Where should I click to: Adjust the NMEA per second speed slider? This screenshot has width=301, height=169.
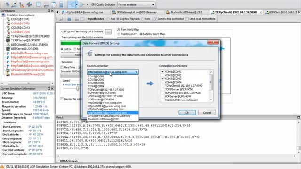pos(77,89)
